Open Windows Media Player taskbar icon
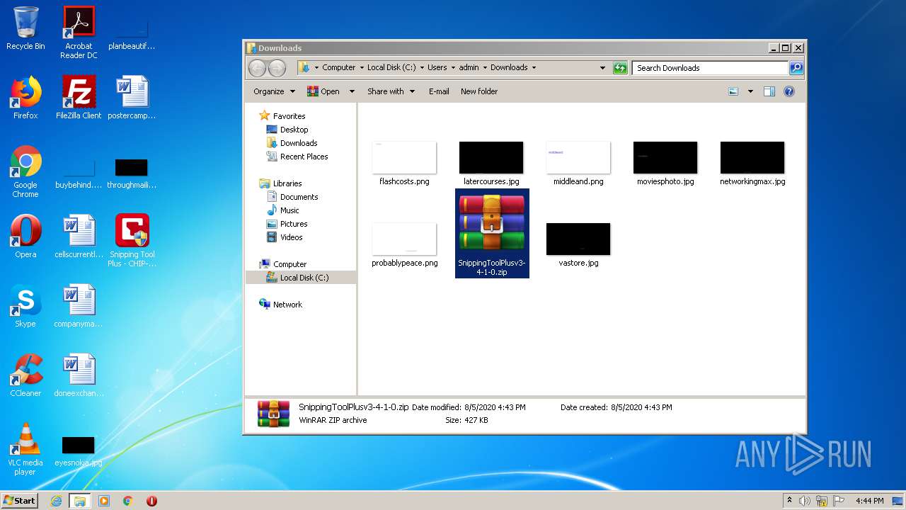 pyautogui.click(x=104, y=501)
